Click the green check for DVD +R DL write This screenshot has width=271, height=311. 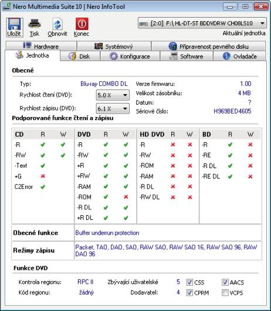click(126, 218)
